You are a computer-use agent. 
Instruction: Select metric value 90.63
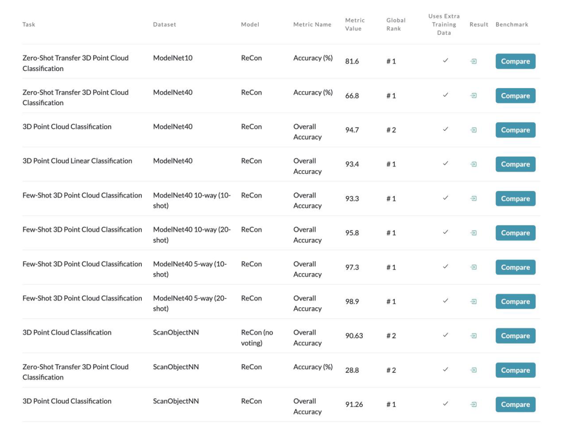pyautogui.click(x=354, y=336)
